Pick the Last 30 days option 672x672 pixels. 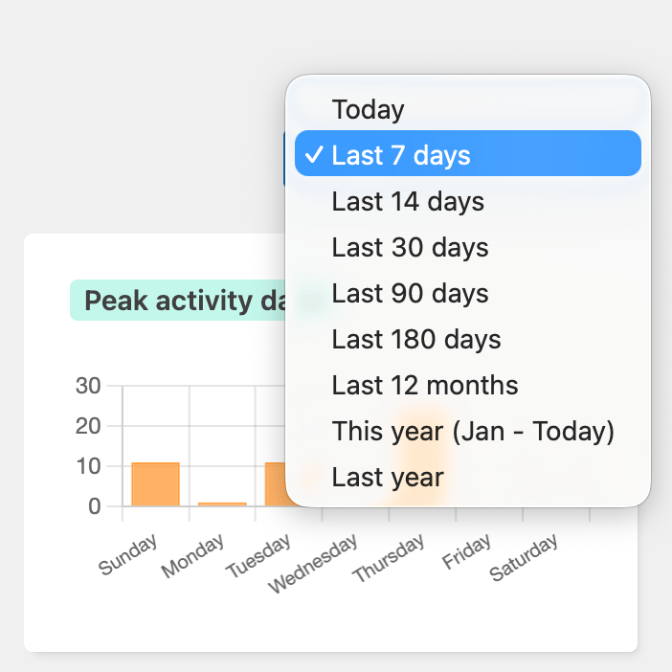(410, 248)
